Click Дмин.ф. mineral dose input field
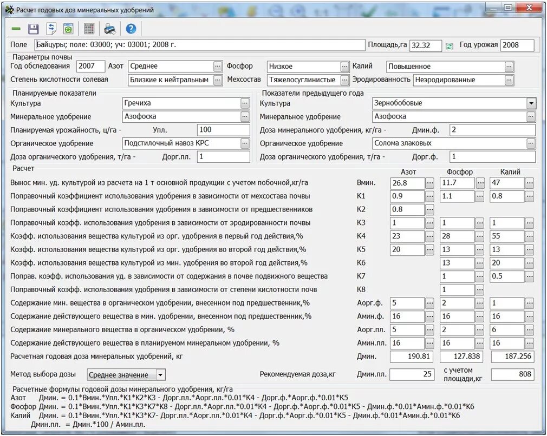Image resolution: width=547 pixels, height=436 pixels. point(492,130)
